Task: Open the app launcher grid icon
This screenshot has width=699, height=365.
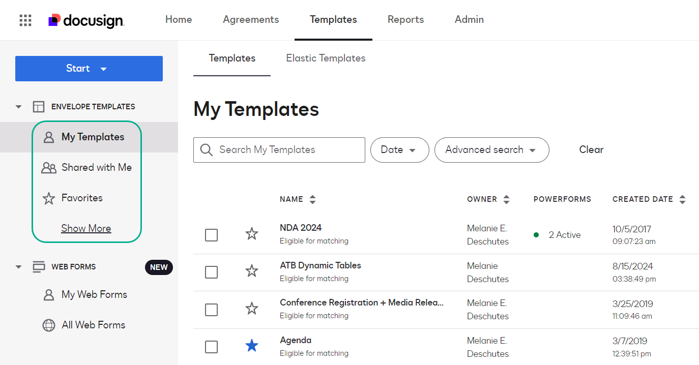Action: 25,20
